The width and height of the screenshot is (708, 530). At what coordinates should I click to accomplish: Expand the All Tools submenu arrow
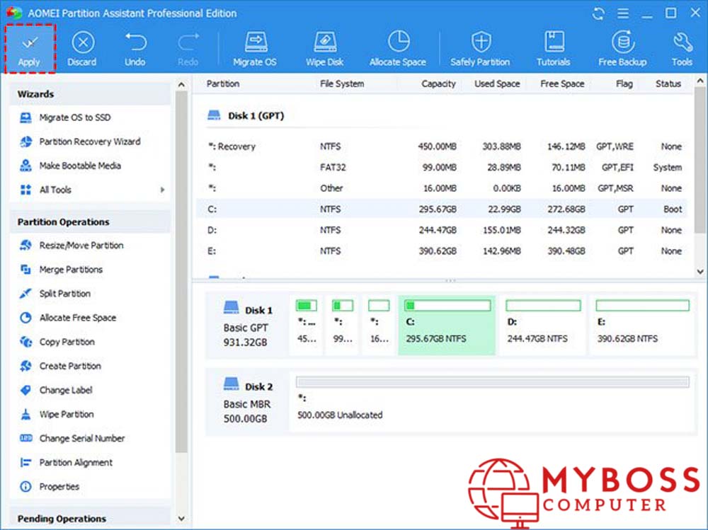(x=162, y=190)
